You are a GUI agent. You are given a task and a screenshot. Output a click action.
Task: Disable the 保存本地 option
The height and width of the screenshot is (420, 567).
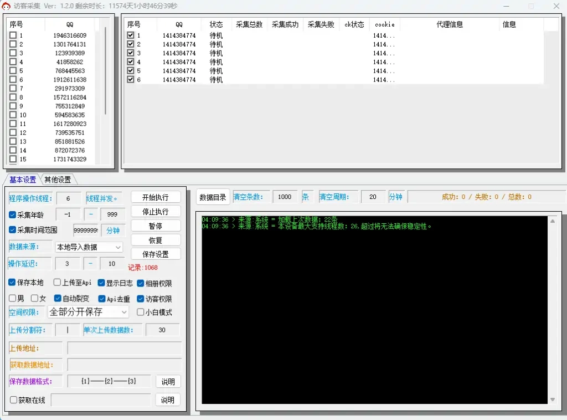(x=12, y=282)
